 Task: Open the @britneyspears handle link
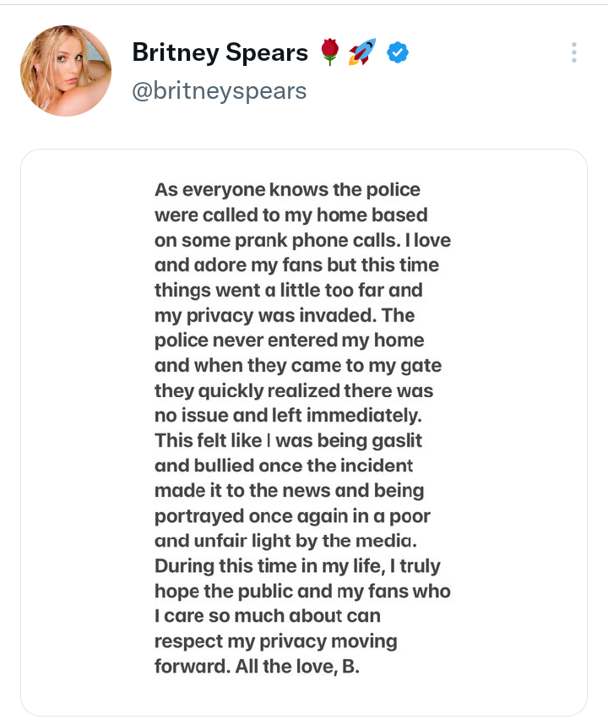point(220,90)
